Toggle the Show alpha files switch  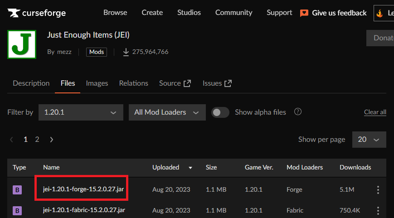pos(220,112)
